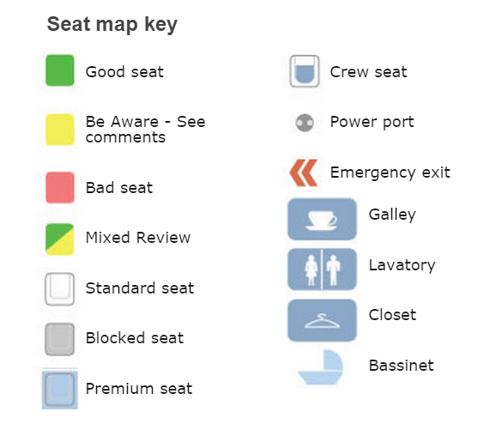
Task: Click the gray Blocked seat icon
Action: (x=60, y=339)
